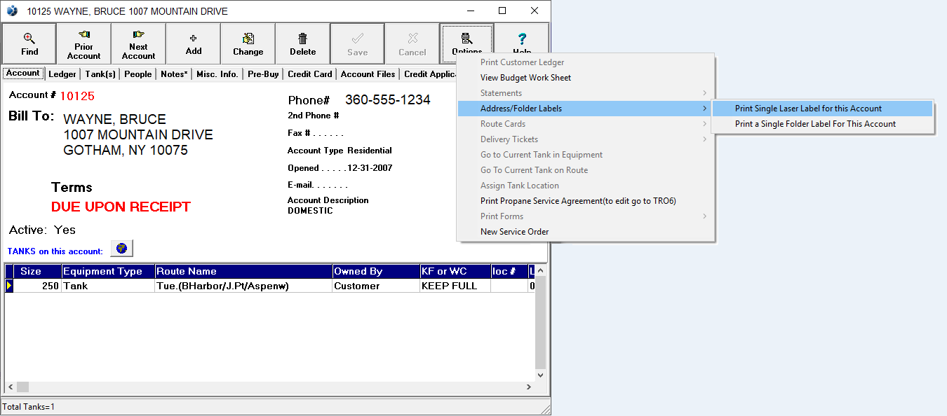
Task: Click the Change record button
Action: (248, 43)
